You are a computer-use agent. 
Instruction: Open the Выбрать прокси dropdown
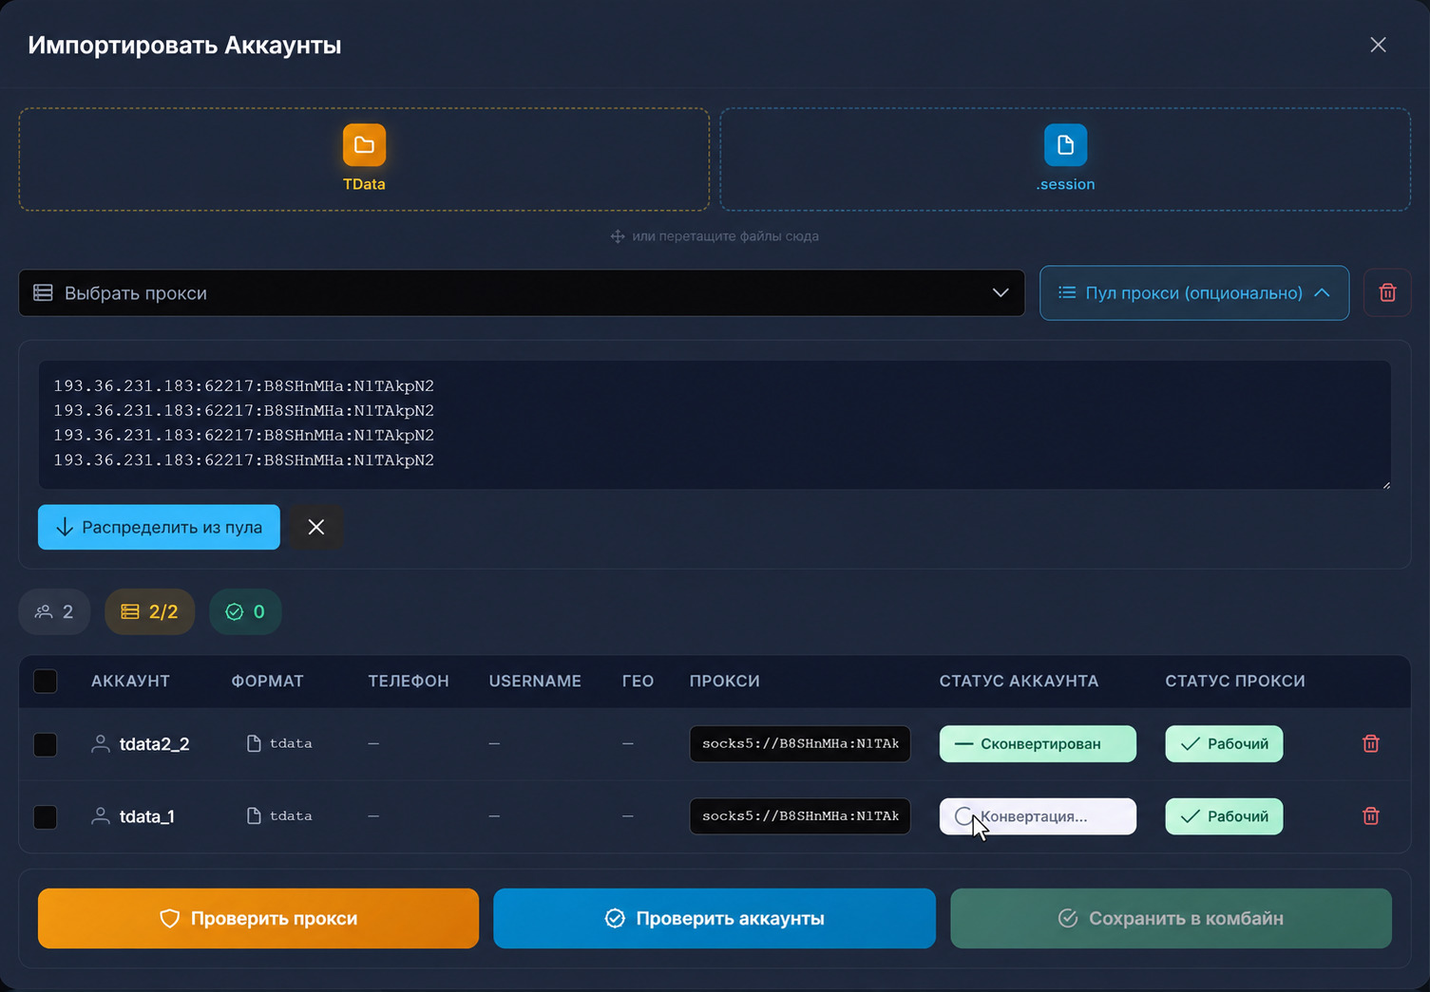coord(522,292)
